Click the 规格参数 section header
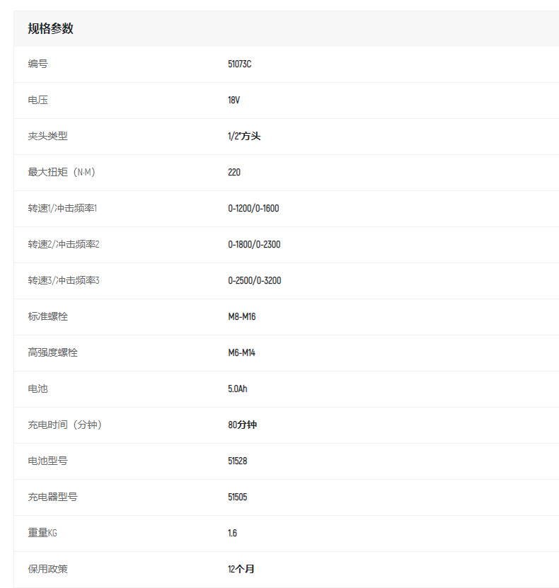The width and height of the screenshot is (559, 588). [x=51, y=28]
